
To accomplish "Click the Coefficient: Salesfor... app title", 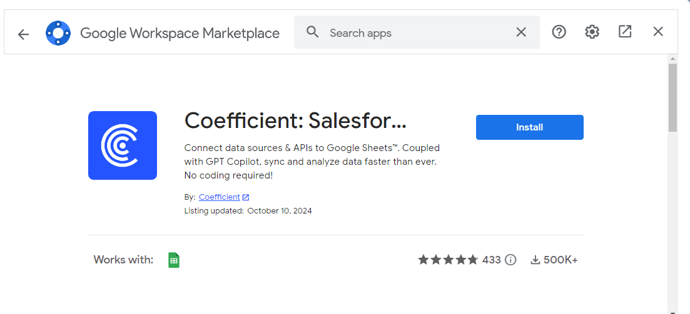I will click(296, 120).
